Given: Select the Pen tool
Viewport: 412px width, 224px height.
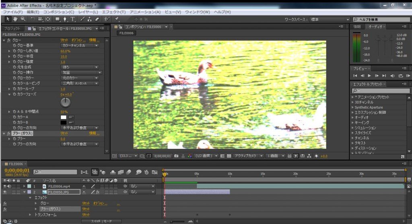Looking at the screenshot, I should coord(65,19).
